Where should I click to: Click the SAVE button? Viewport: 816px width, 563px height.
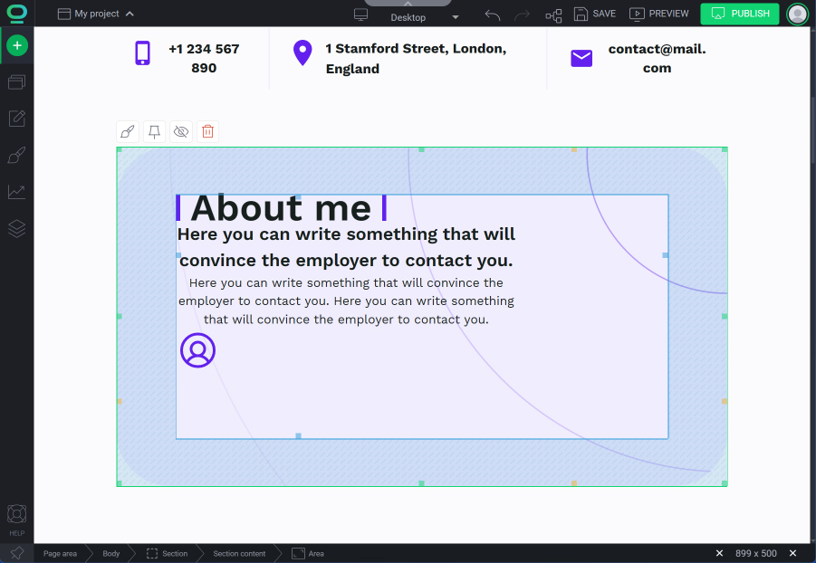tap(595, 14)
